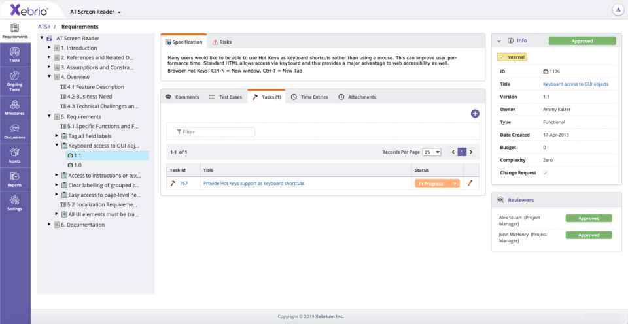
Task: Click the Reviewers eye icon
Action: 500,200
